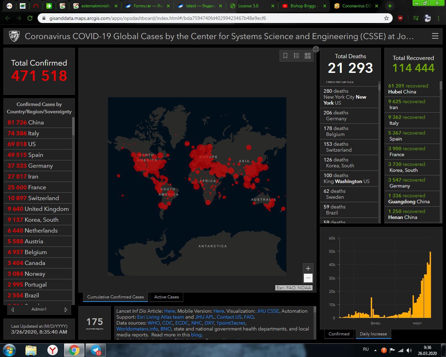Open the JHU CSSE visualization link
The image size is (446, 357).
(x=268, y=311)
